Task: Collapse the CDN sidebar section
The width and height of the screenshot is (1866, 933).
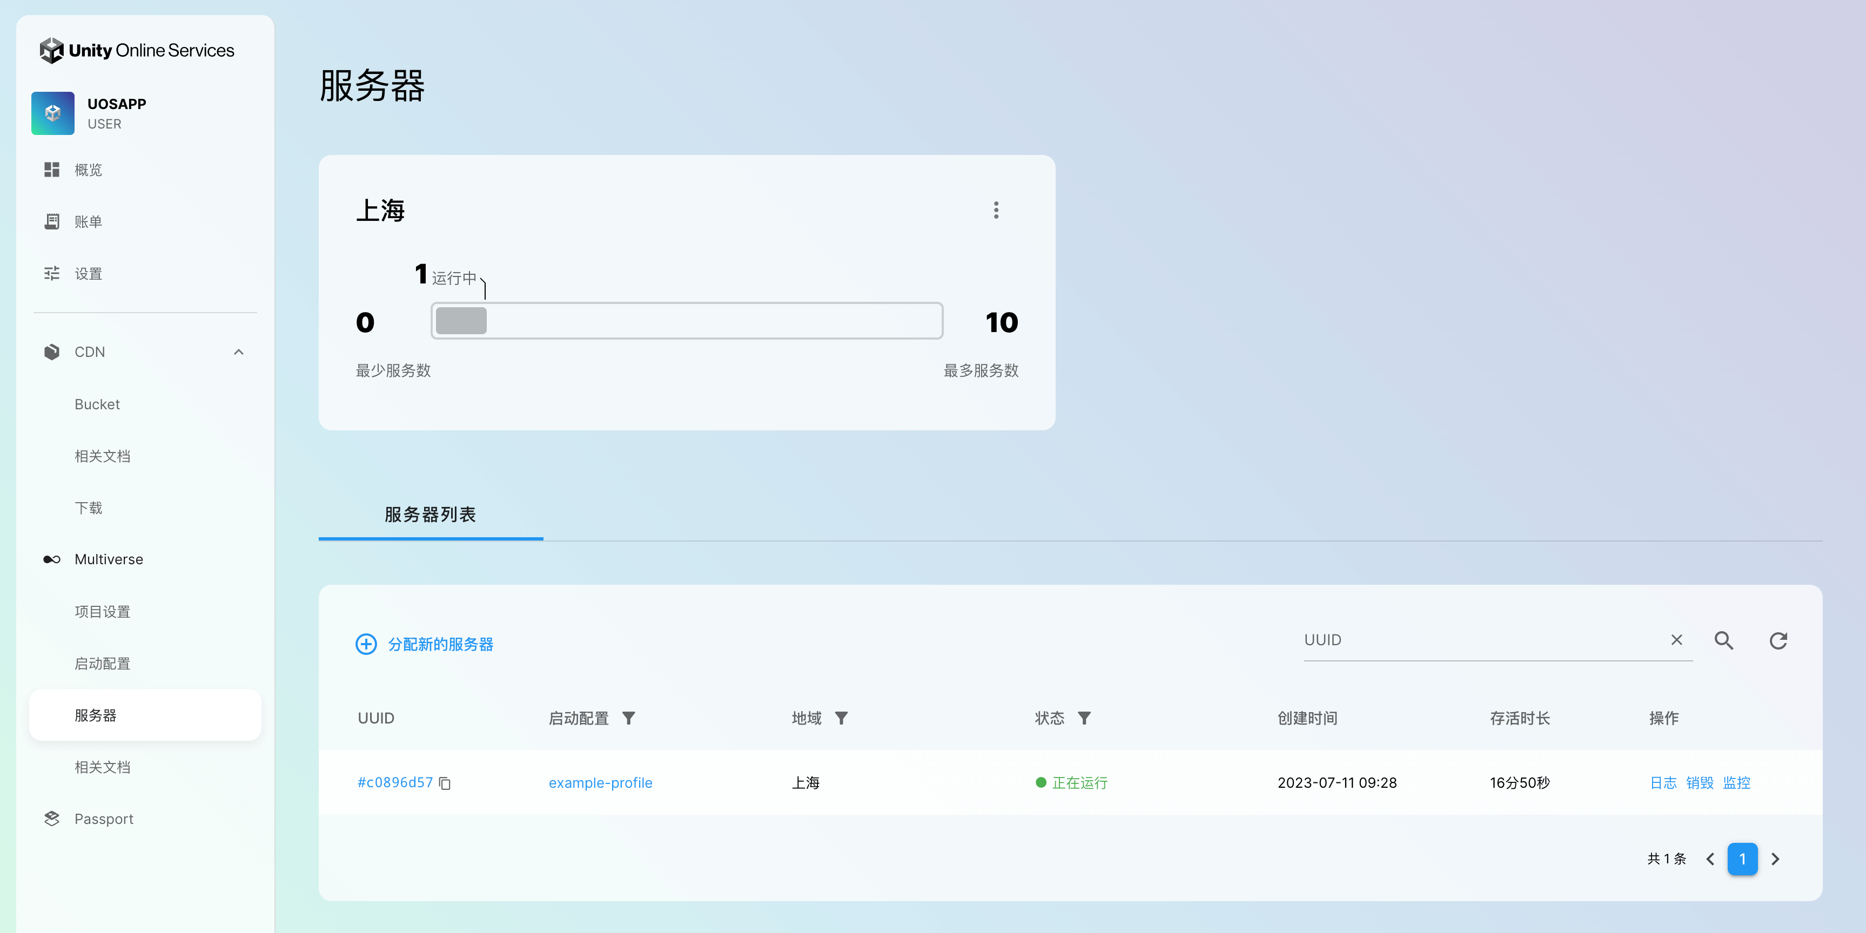Action: [238, 352]
